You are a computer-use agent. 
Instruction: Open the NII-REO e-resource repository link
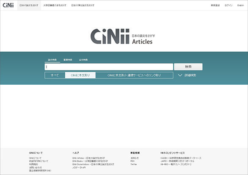pos(176,164)
